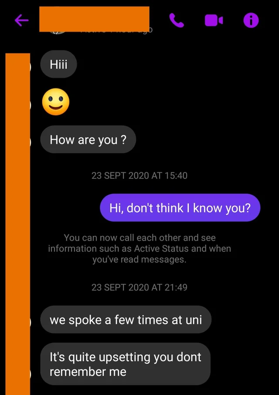This screenshot has width=279, height=395.
Task: Tap the "It's quite upsetting" message bubble
Action: pos(126,364)
